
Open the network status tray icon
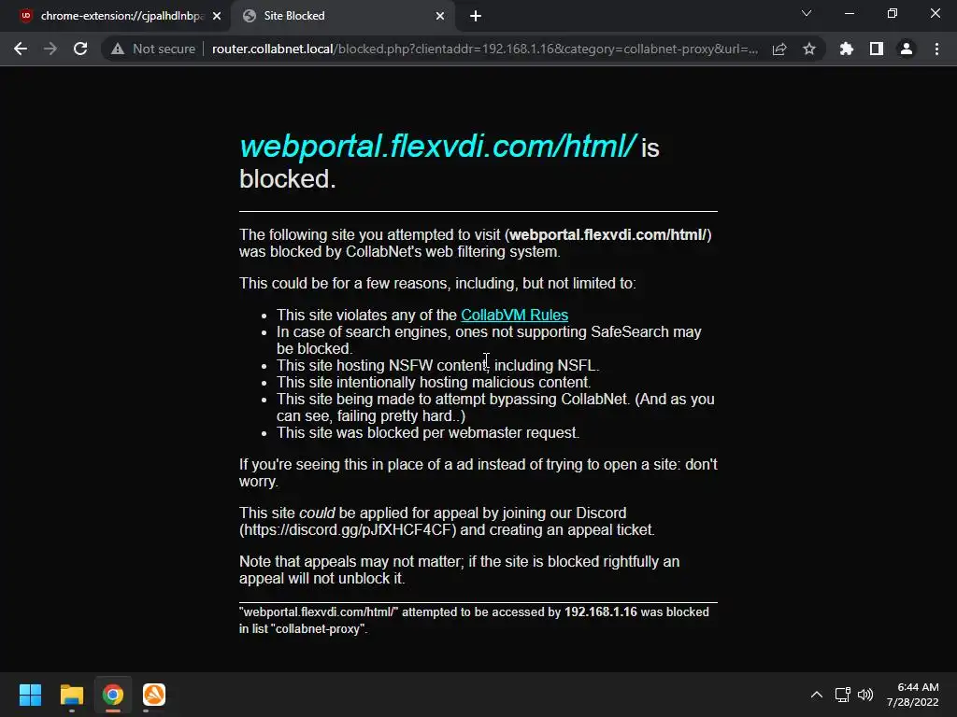(843, 695)
